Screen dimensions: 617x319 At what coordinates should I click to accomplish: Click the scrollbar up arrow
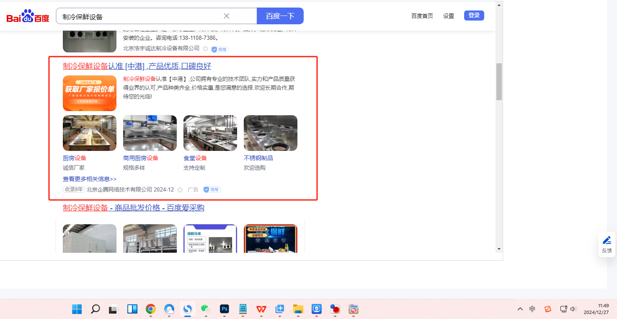coord(499,5)
